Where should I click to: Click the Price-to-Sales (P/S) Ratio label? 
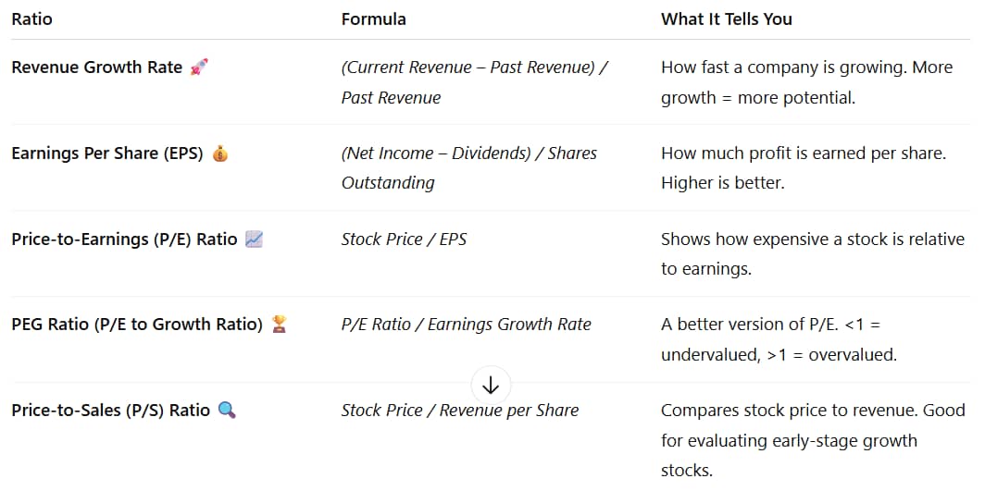coord(111,411)
